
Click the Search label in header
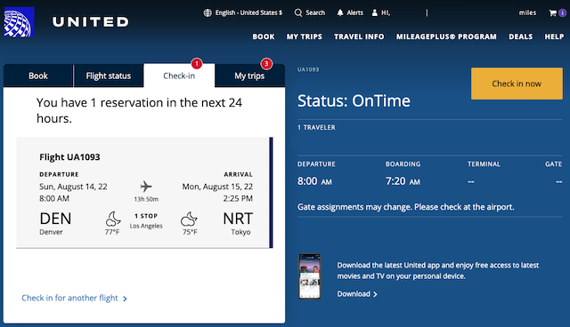tap(315, 12)
